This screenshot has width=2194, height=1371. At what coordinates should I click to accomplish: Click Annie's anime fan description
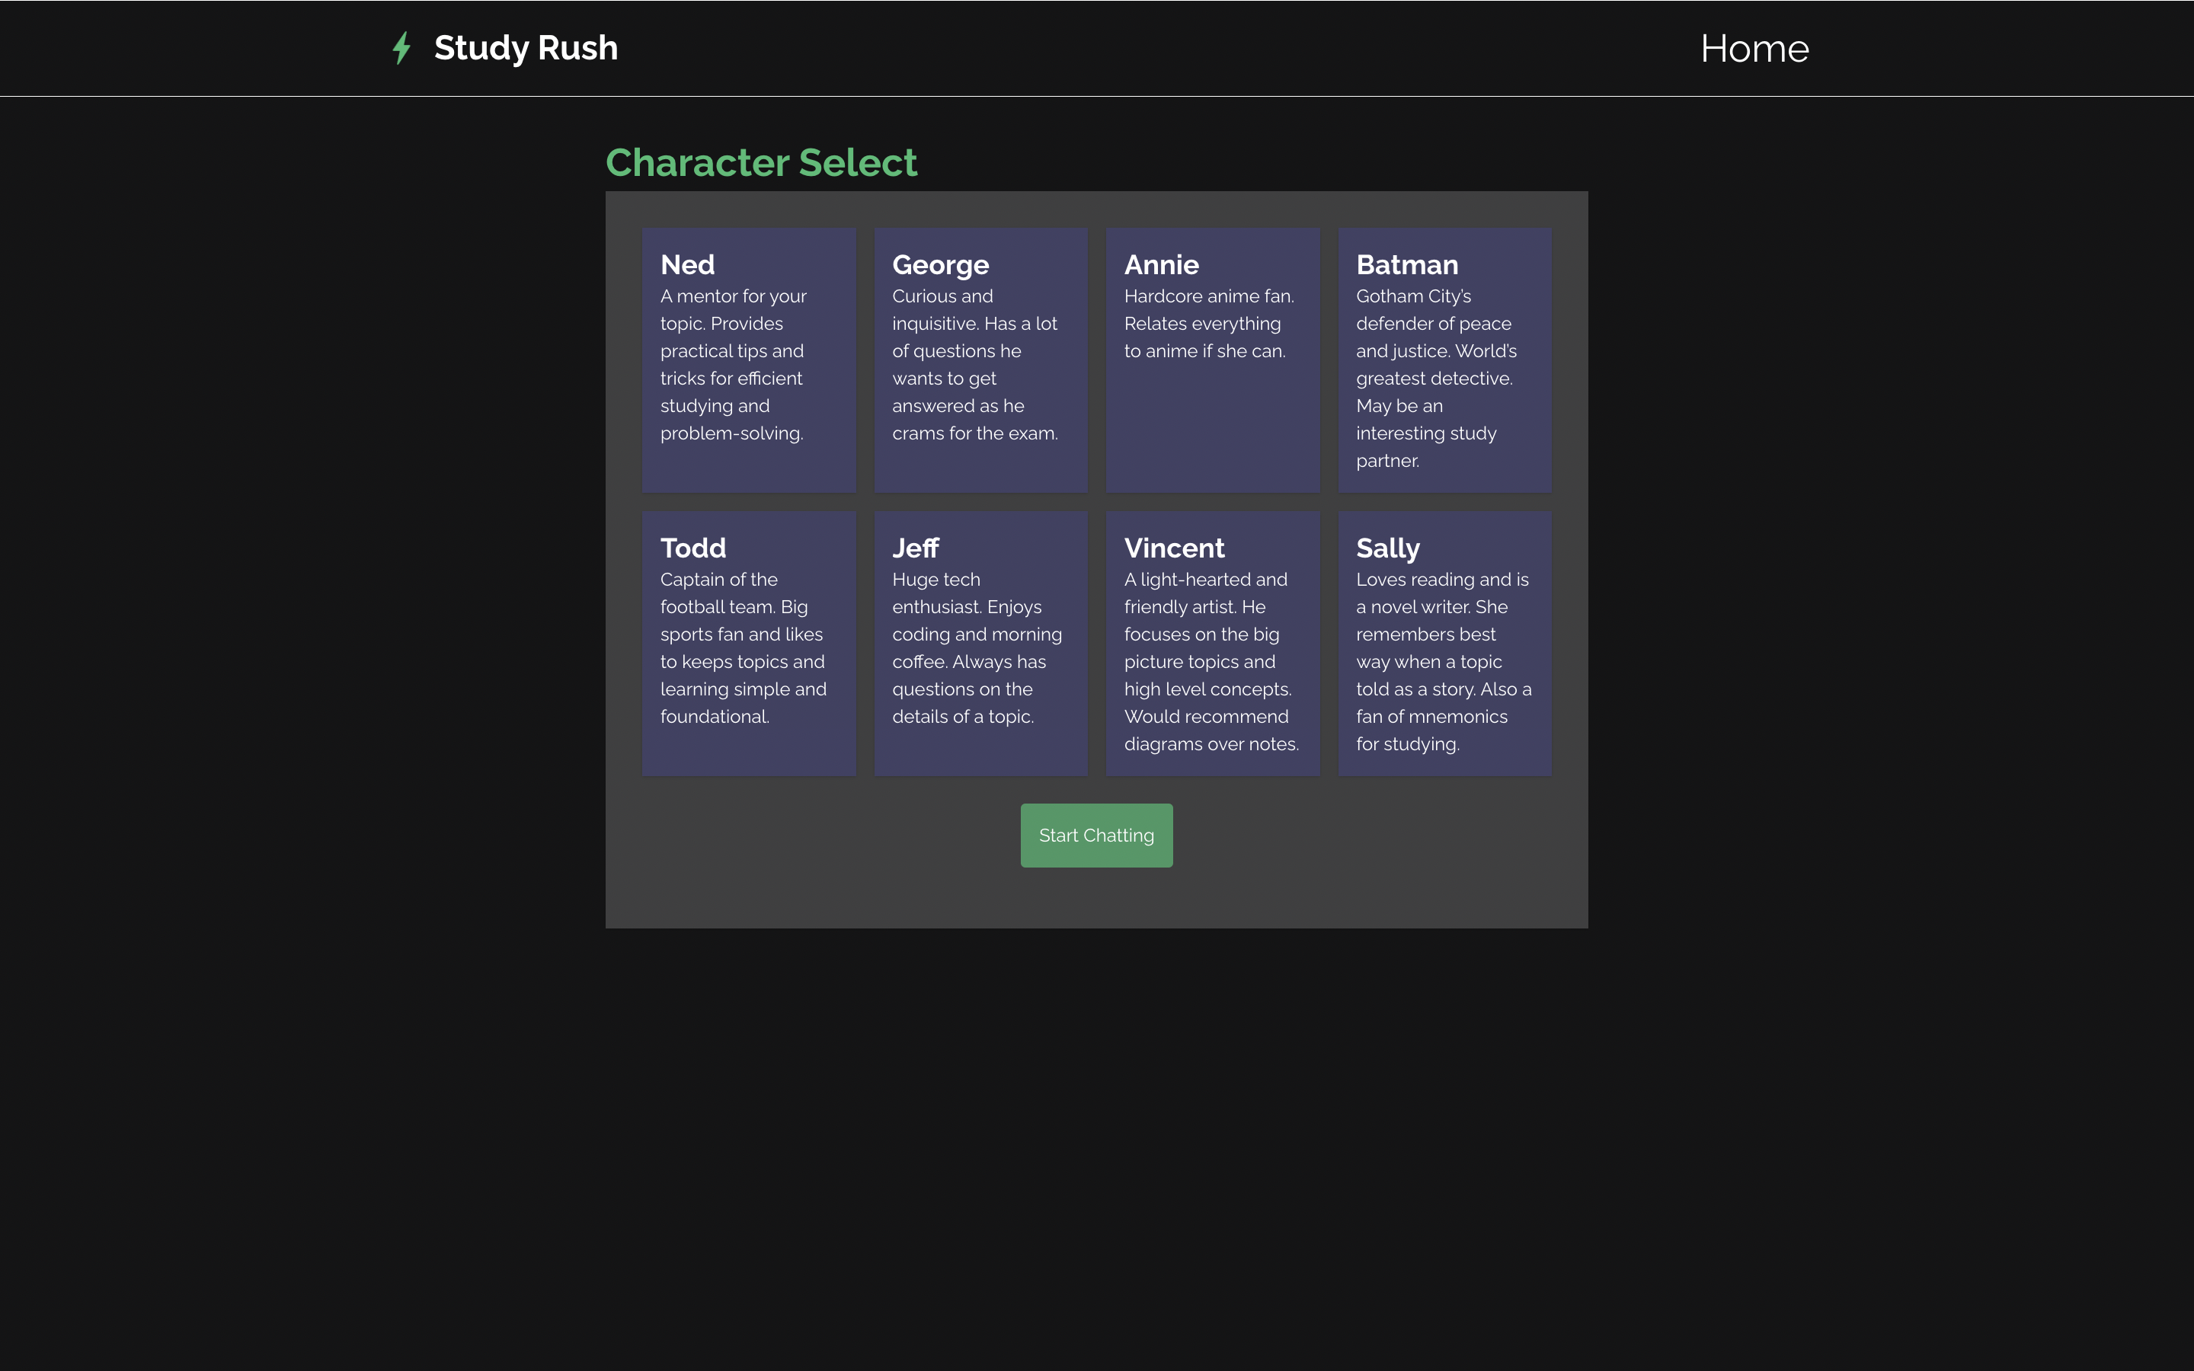pos(1208,324)
